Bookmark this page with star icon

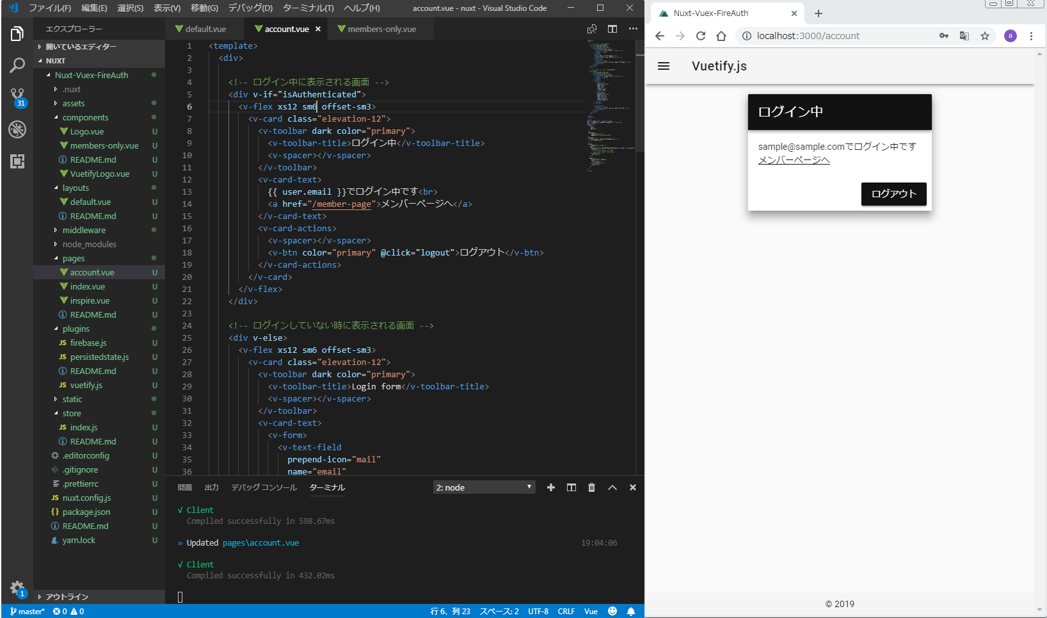click(x=985, y=36)
